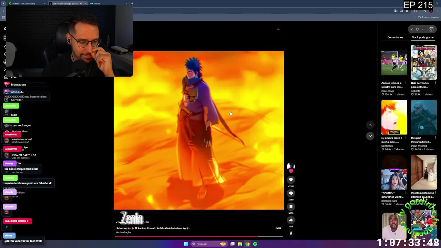Open Oda se vendeu video thumbnail
The height and width of the screenshot is (248, 441).
pyautogui.click(x=424, y=62)
